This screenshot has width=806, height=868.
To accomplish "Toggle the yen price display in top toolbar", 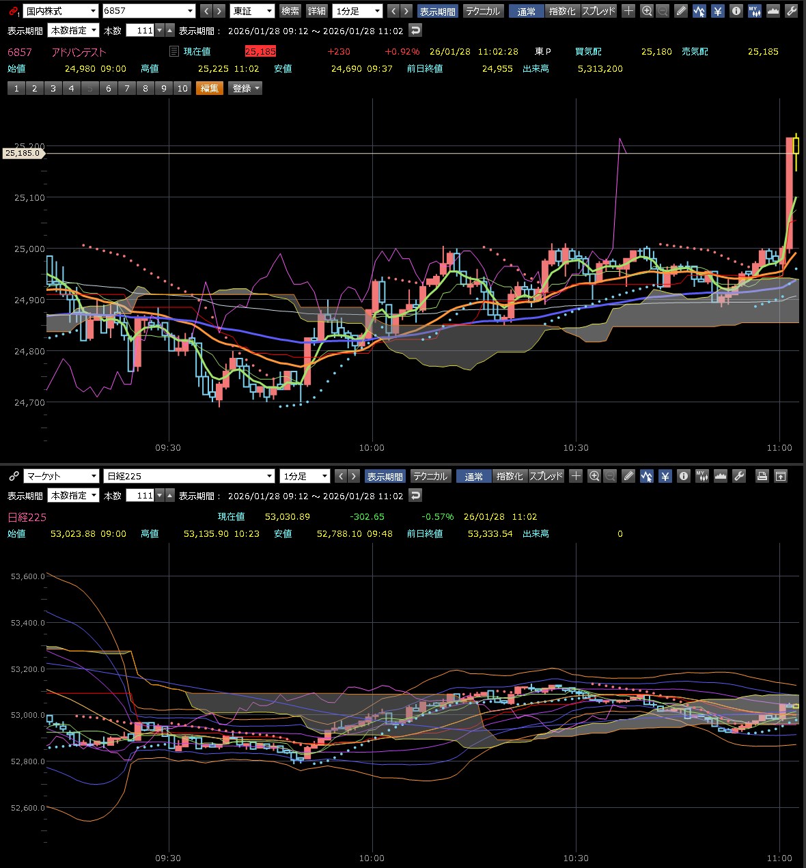I will click(717, 11).
